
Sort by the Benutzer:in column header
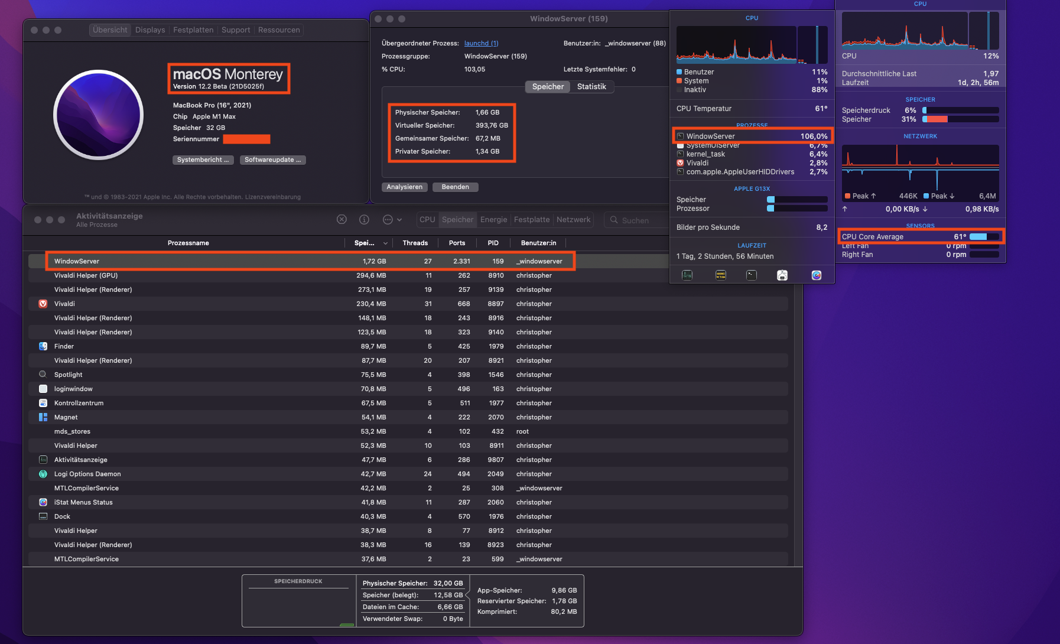539,243
